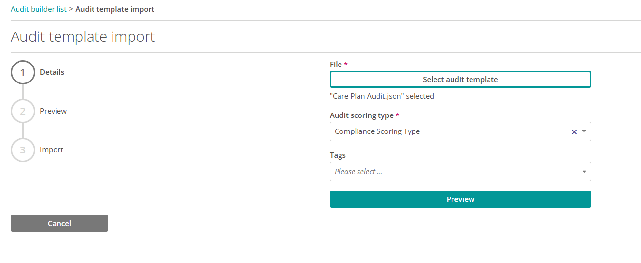
Task: Click the 'Care Plan Audit.json' selected text
Action: click(382, 96)
